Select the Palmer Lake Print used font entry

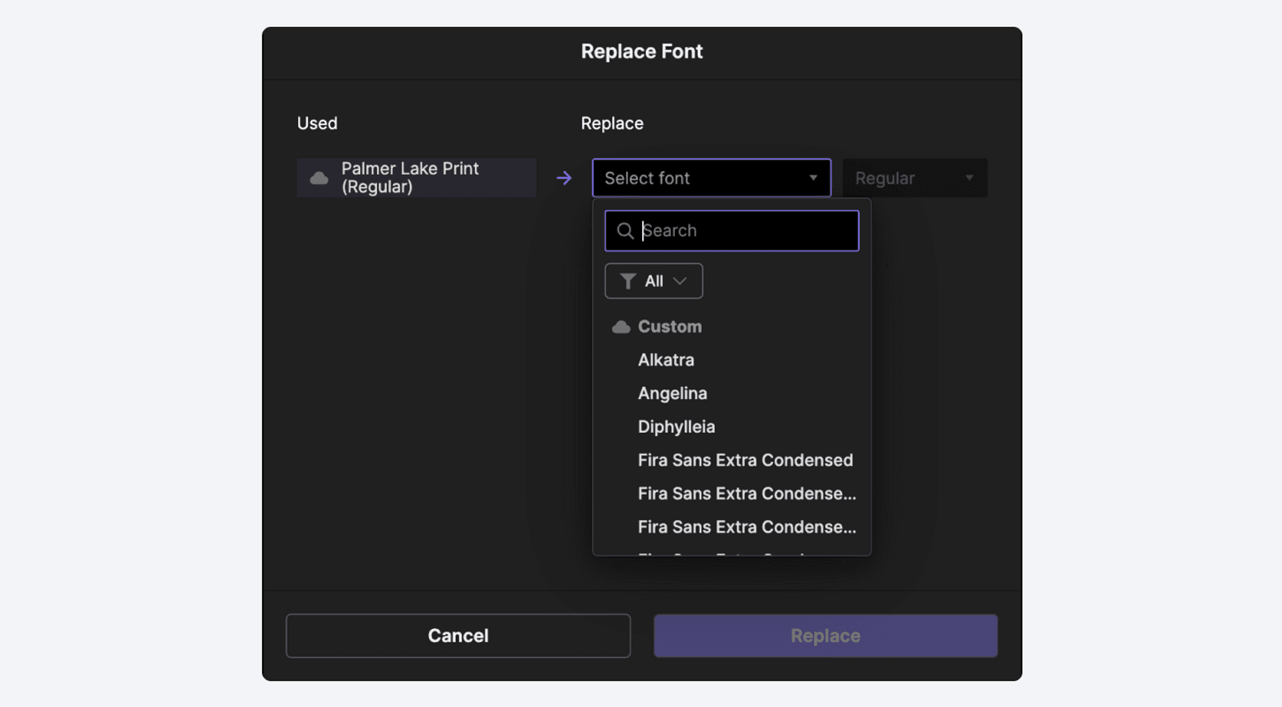[x=415, y=178]
